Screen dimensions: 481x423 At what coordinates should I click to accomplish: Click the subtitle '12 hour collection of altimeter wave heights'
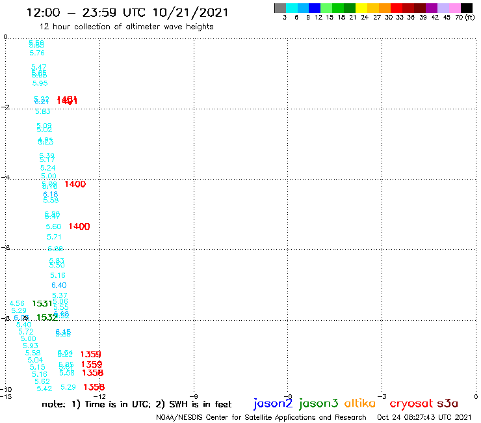(126, 27)
